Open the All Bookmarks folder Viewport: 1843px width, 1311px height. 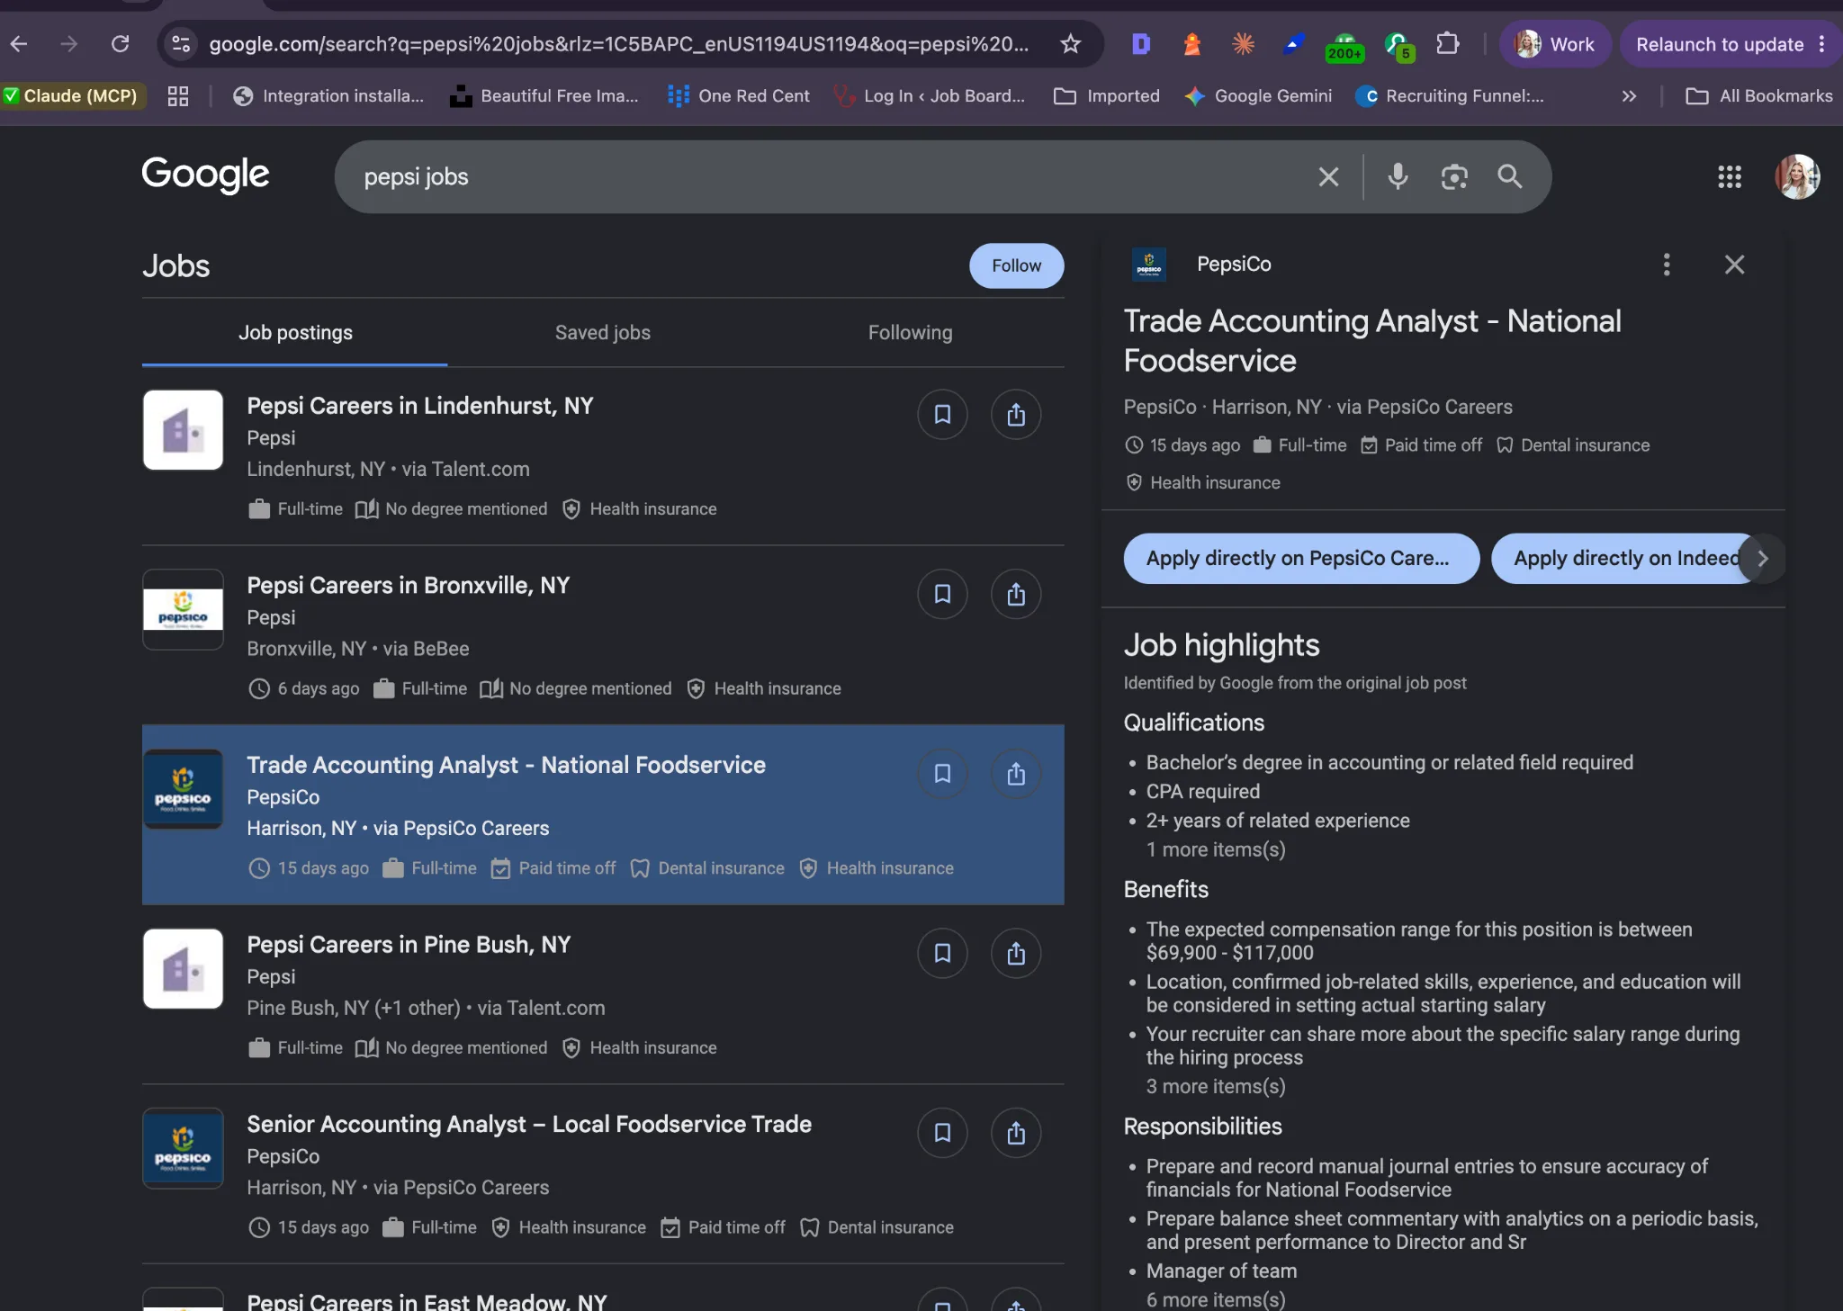(x=1759, y=96)
